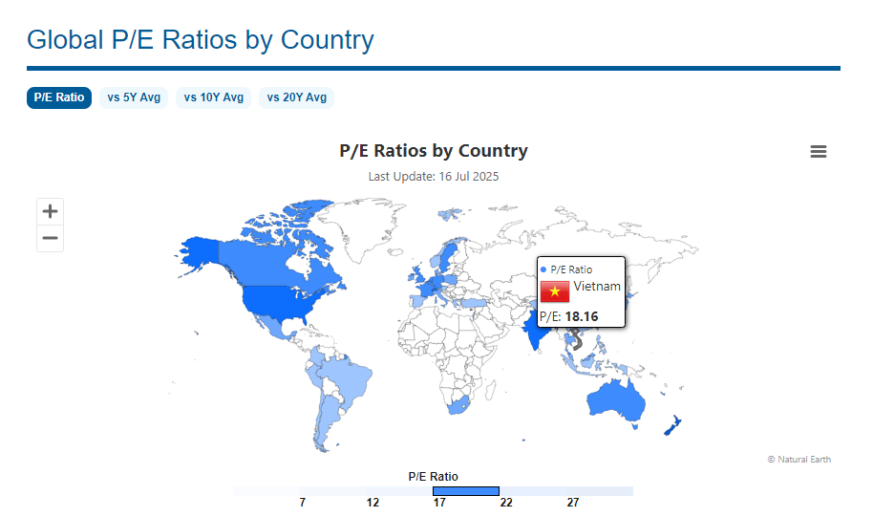Click 'Last Update: 16 Jul 2025' subtitle
873x517 pixels.
tap(434, 177)
